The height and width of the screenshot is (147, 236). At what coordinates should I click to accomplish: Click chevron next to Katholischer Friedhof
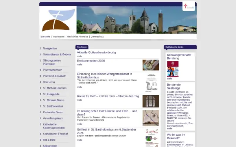coord(41,134)
